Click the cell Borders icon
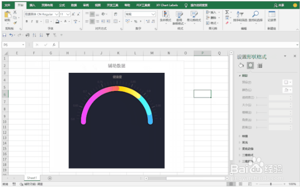 47,21
